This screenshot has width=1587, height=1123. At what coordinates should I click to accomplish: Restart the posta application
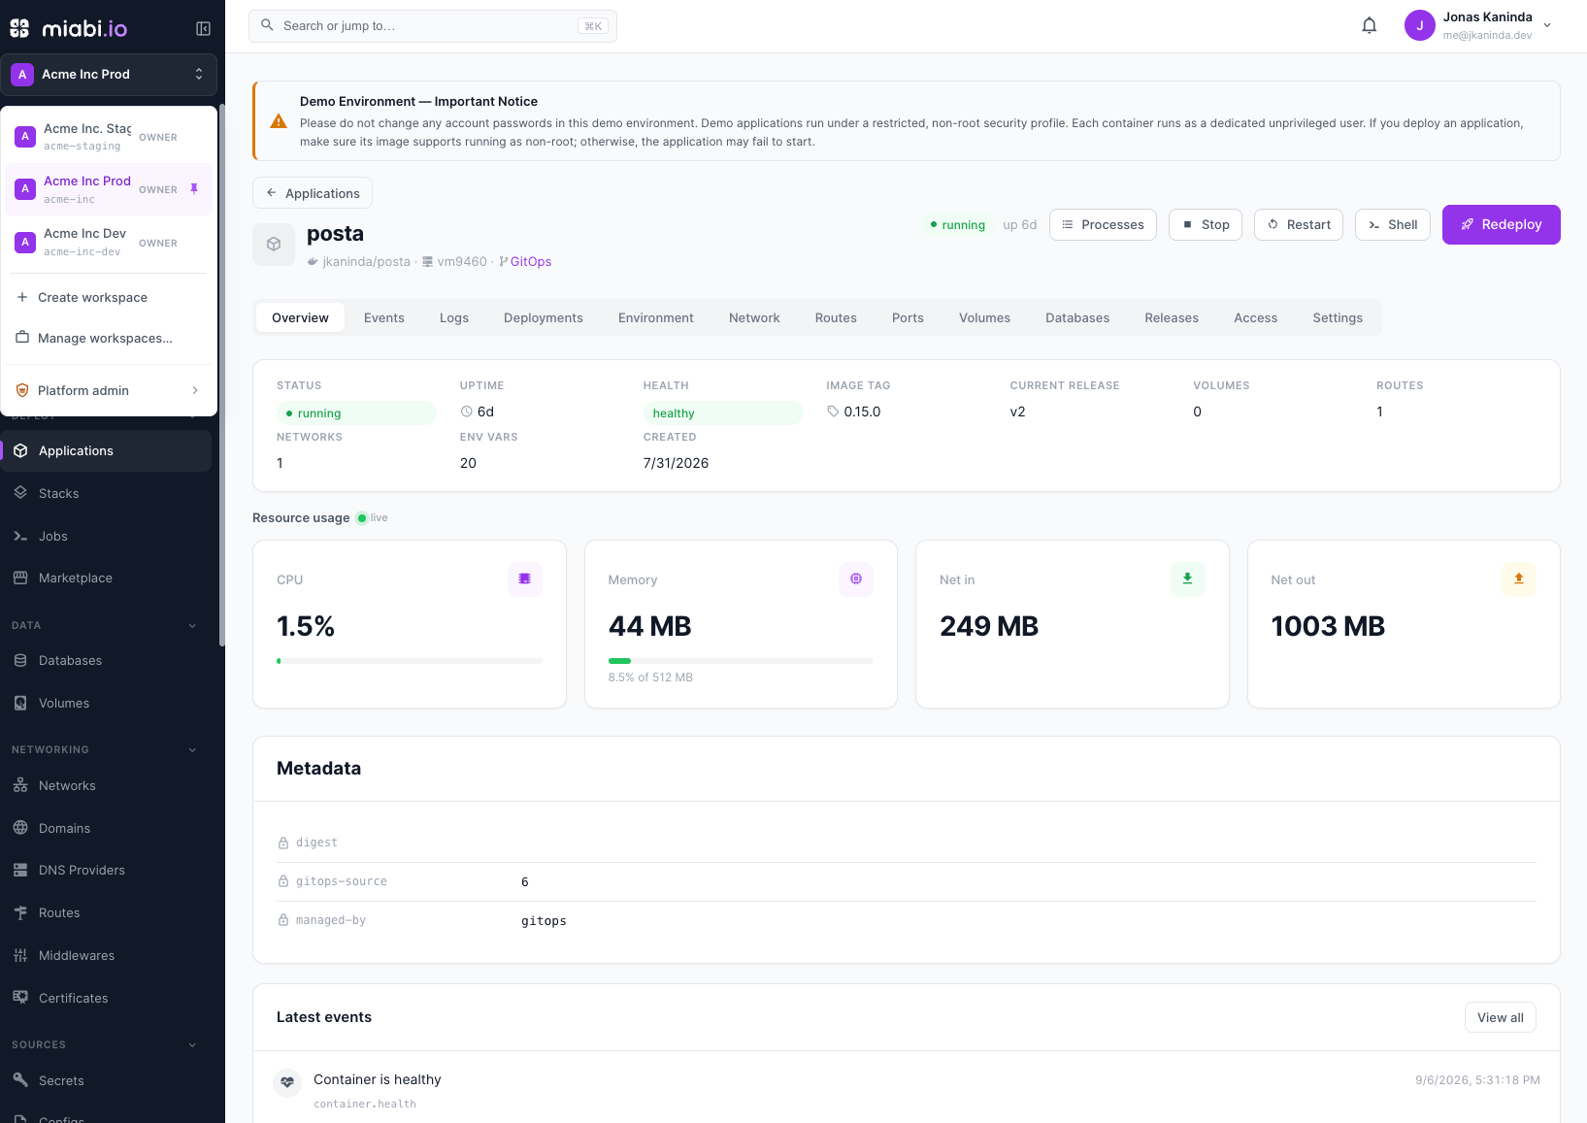click(x=1299, y=224)
